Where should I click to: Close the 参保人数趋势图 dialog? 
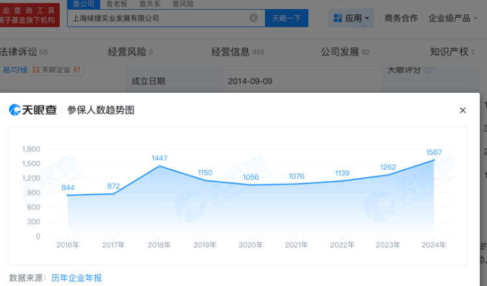462,110
